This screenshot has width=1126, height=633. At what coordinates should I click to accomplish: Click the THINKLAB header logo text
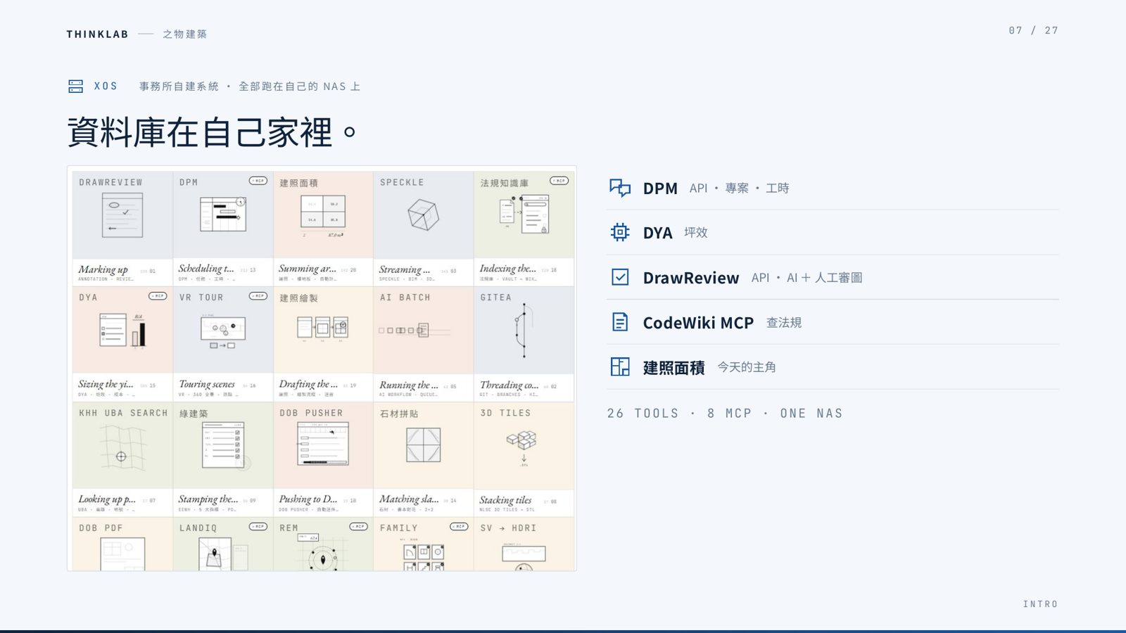pyautogui.click(x=98, y=34)
